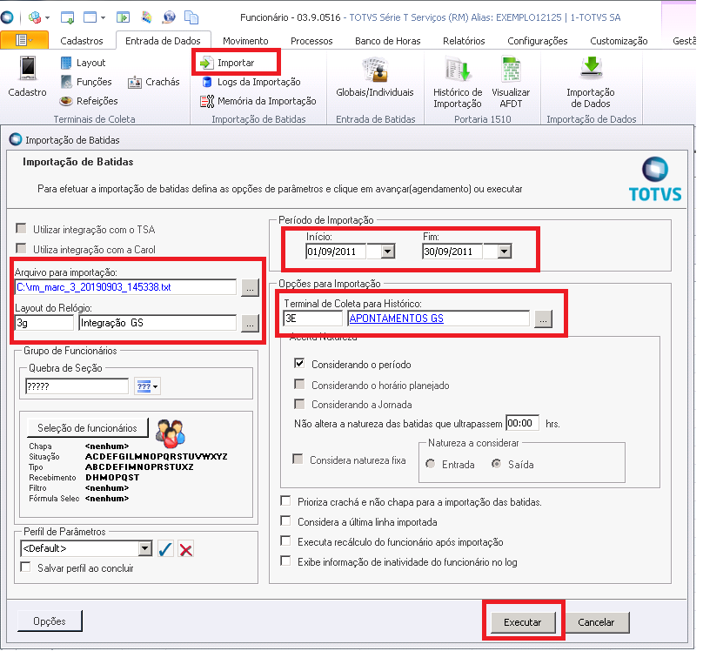Open Memória da Importação

(x=258, y=101)
